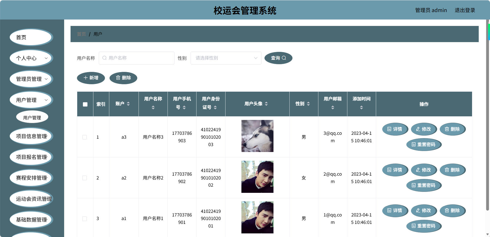Sort by 用户头像 column arrows
This screenshot has width=490, height=237.
(266, 104)
